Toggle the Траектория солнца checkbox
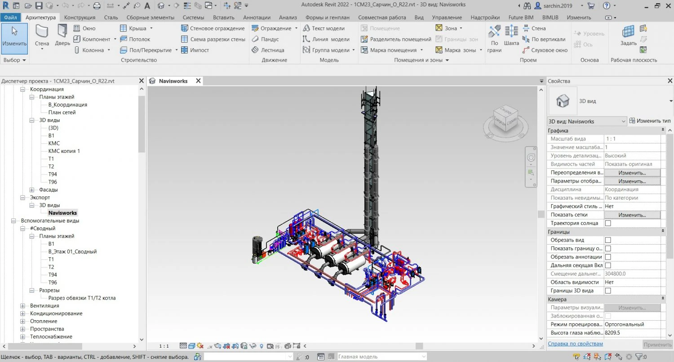The height and width of the screenshot is (362, 674). click(608, 223)
